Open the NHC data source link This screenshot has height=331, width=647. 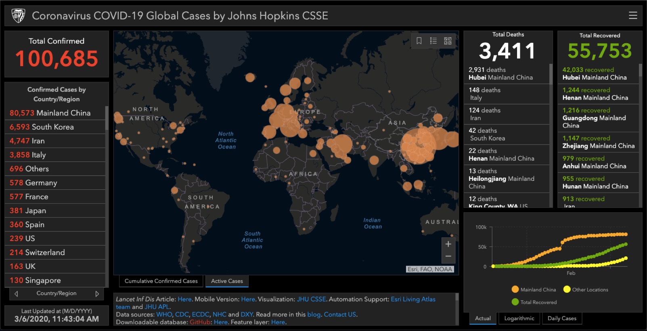tap(220, 314)
